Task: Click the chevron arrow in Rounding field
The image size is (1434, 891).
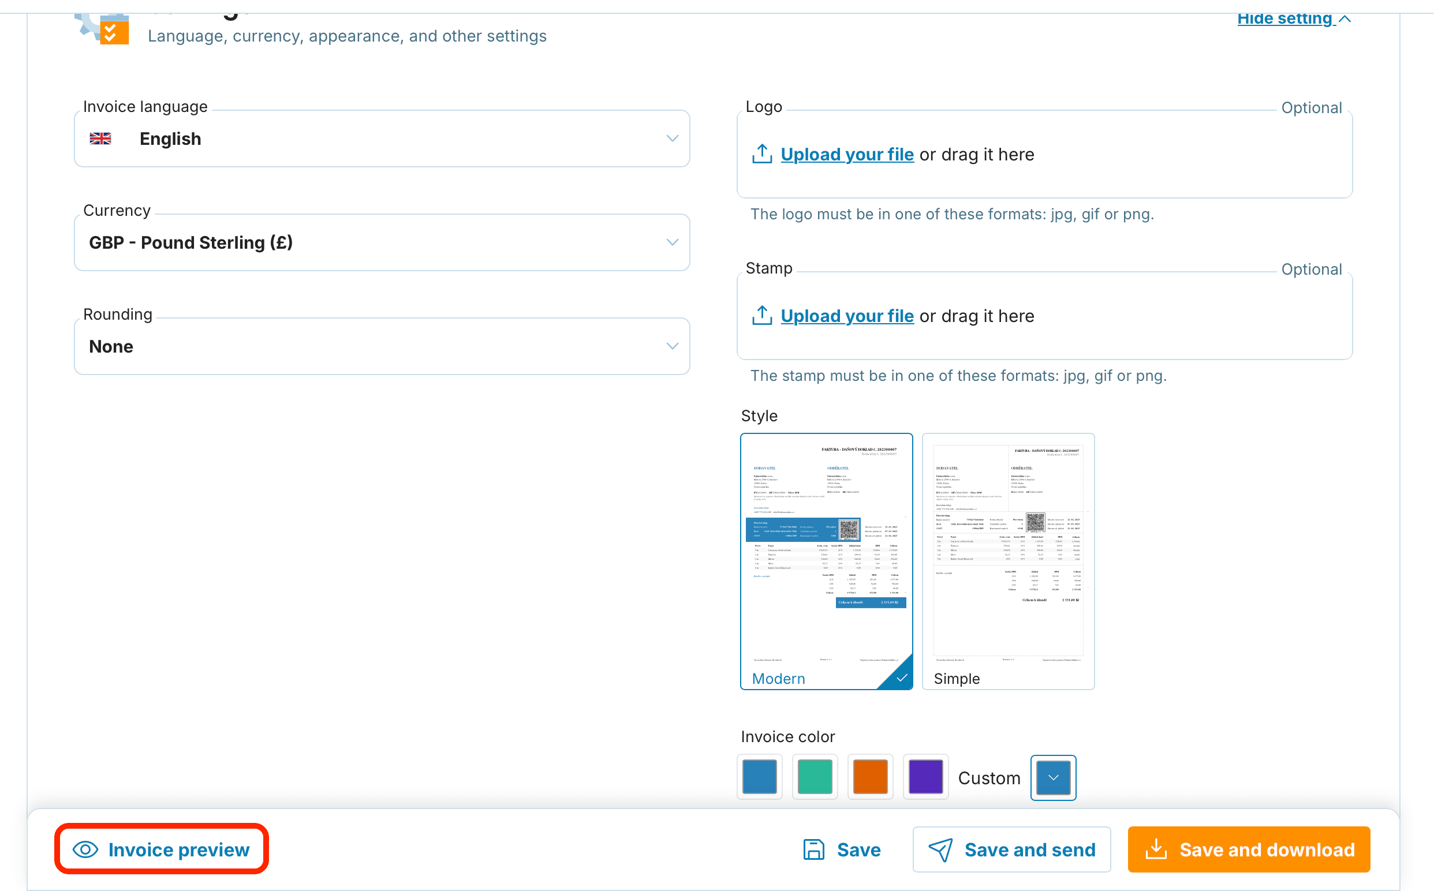Action: [x=673, y=346]
